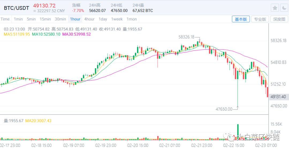Click the 基本版 basic version button
This screenshot has width=289, height=150.
[x=241, y=19]
